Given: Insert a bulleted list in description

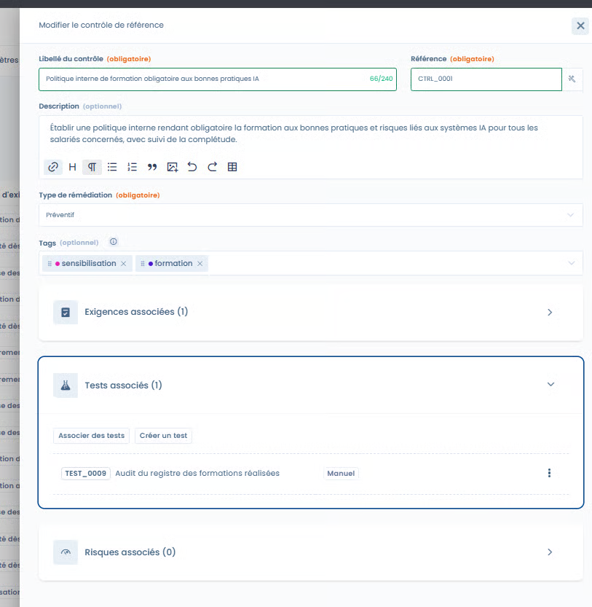Looking at the screenshot, I should (x=112, y=167).
